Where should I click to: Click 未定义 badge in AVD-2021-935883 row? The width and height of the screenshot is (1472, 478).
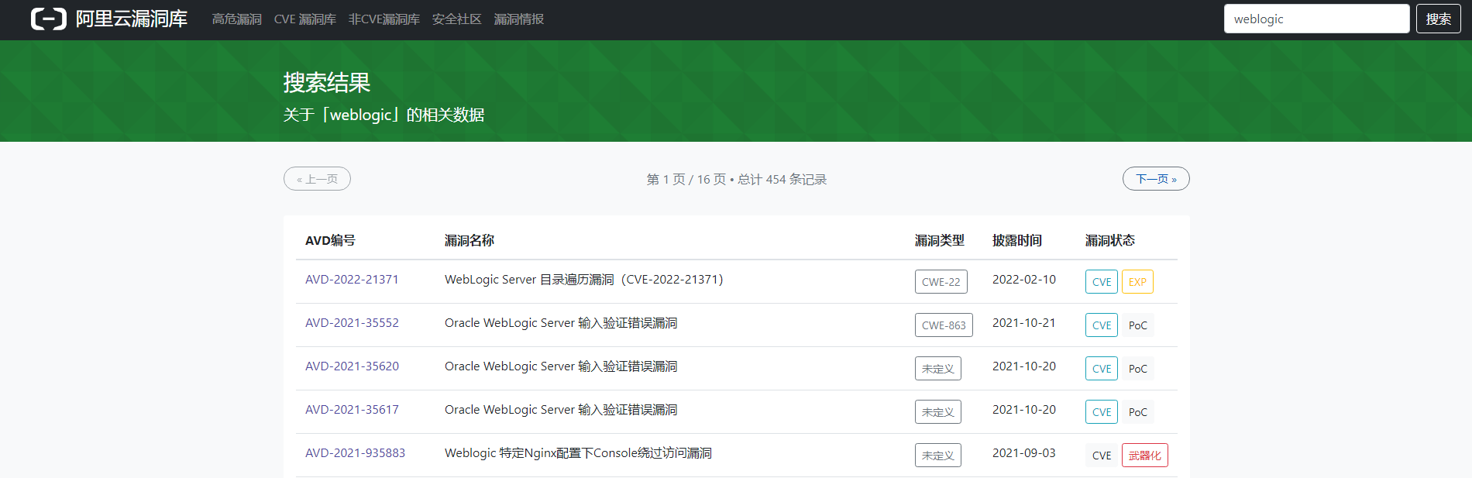coord(938,456)
